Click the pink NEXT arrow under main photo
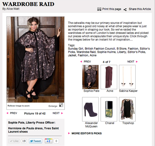155x146 pixels. point(62,113)
